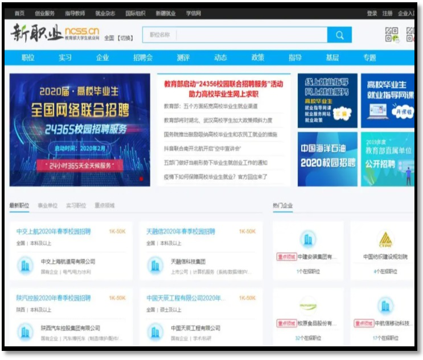Switch to the 事业单位 job tab
The image size is (423, 360).
[x=48, y=206]
